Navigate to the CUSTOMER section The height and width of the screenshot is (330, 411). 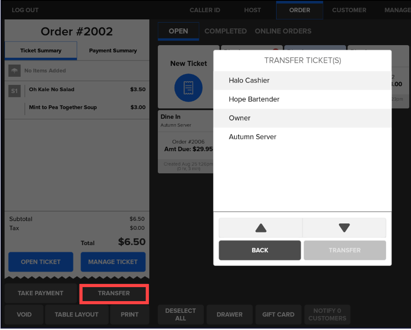(349, 10)
